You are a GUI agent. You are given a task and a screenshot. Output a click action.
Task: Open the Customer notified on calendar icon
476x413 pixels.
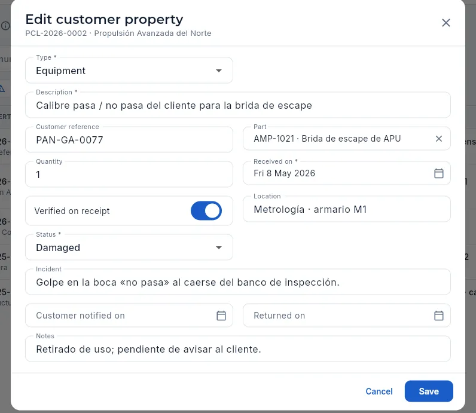coord(221,316)
